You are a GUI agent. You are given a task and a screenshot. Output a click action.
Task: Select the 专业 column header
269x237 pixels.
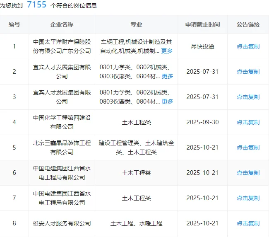(137, 24)
